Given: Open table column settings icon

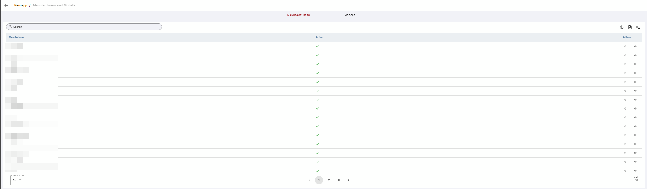Looking at the screenshot, I should point(638,27).
